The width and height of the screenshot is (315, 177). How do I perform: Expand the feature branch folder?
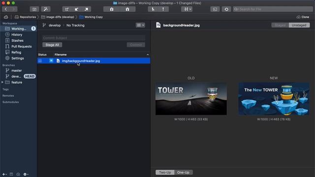click(x=2, y=82)
